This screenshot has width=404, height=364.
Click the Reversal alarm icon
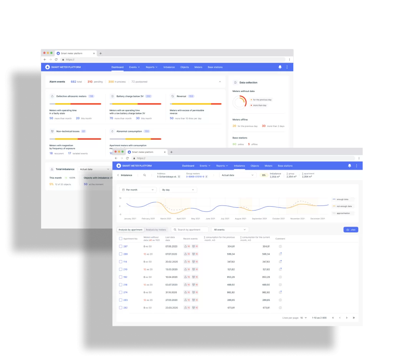click(173, 96)
